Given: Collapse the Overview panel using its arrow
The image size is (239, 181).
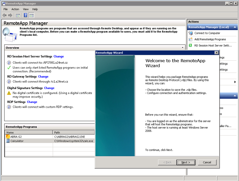Looking at the screenshot, I should [183, 48].
